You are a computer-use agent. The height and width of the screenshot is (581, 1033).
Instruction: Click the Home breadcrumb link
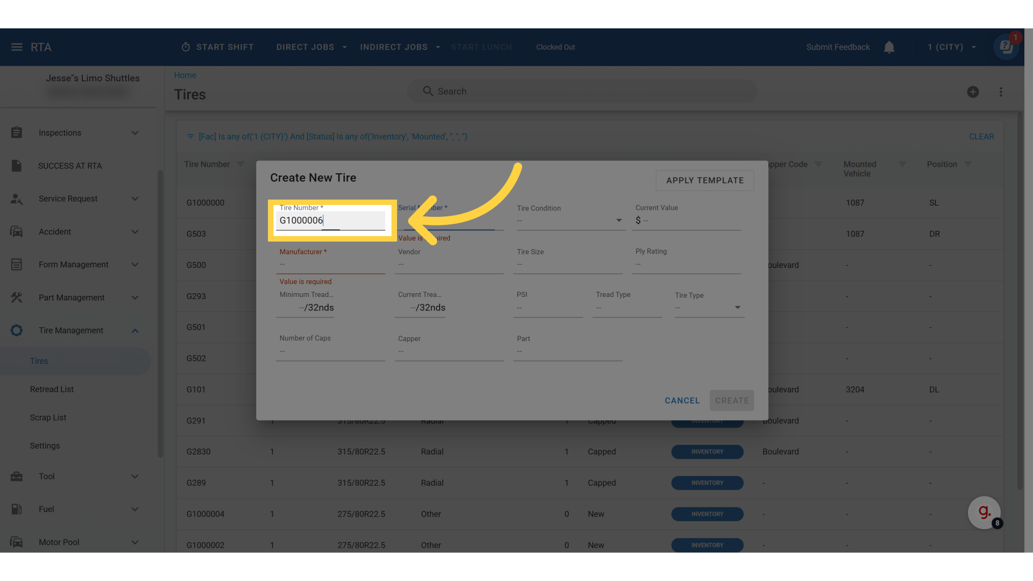coord(185,75)
